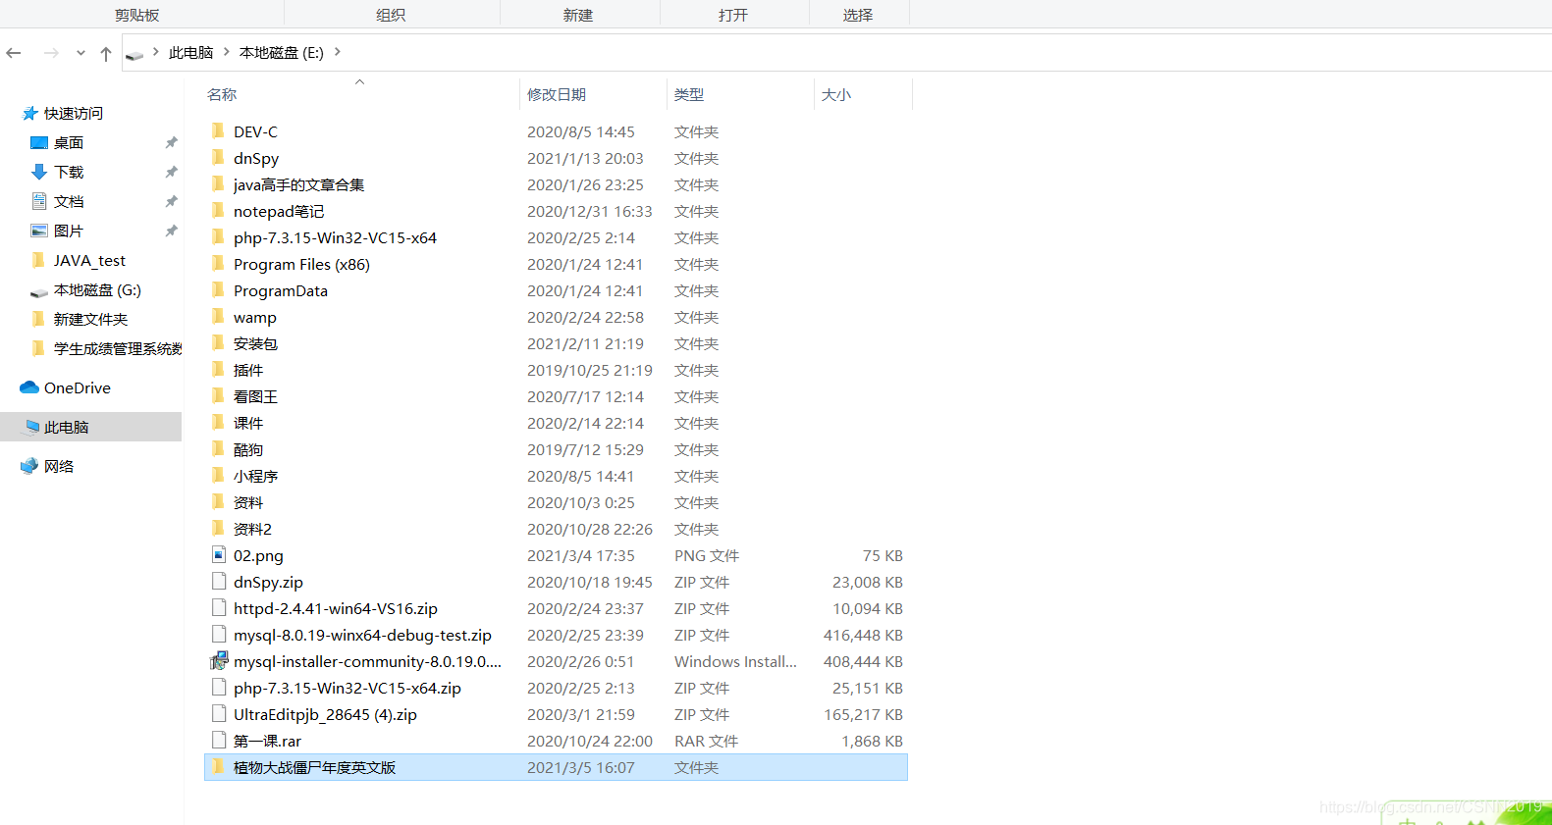Go back with the left arrow button
The height and width of the screenshot is (825, 1552).
[14, 53]
